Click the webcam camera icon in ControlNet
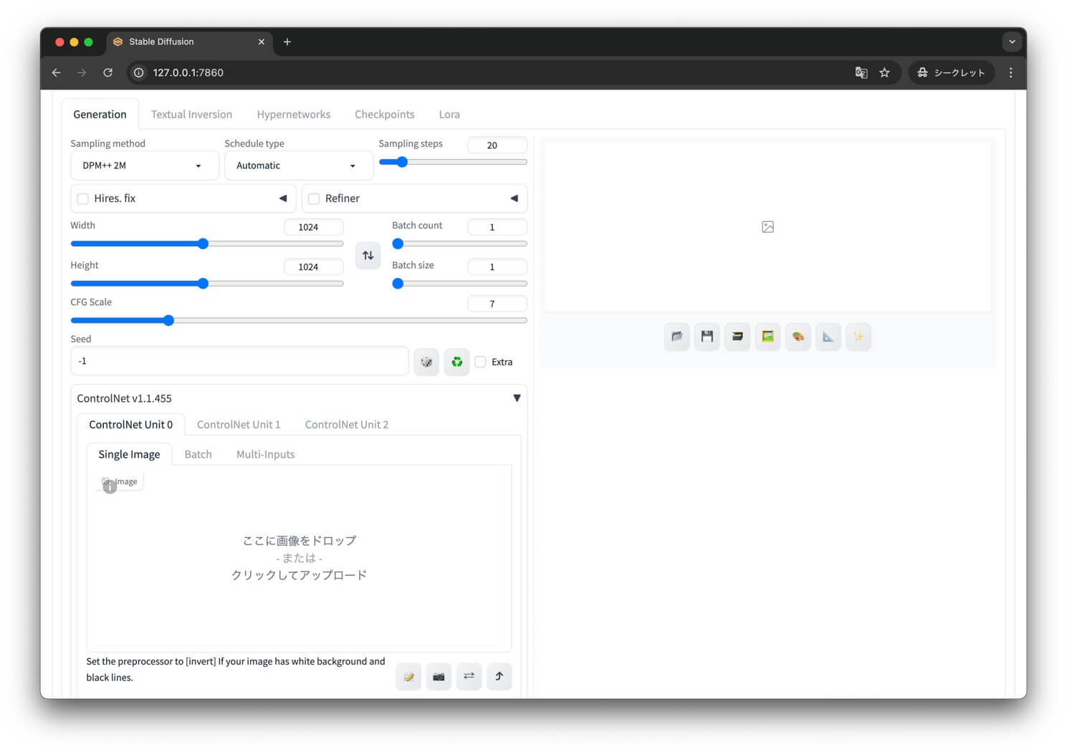 [439, 676]
